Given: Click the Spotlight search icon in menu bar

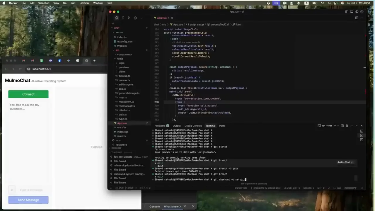Looking at the screenshot, I should point(330,3).
